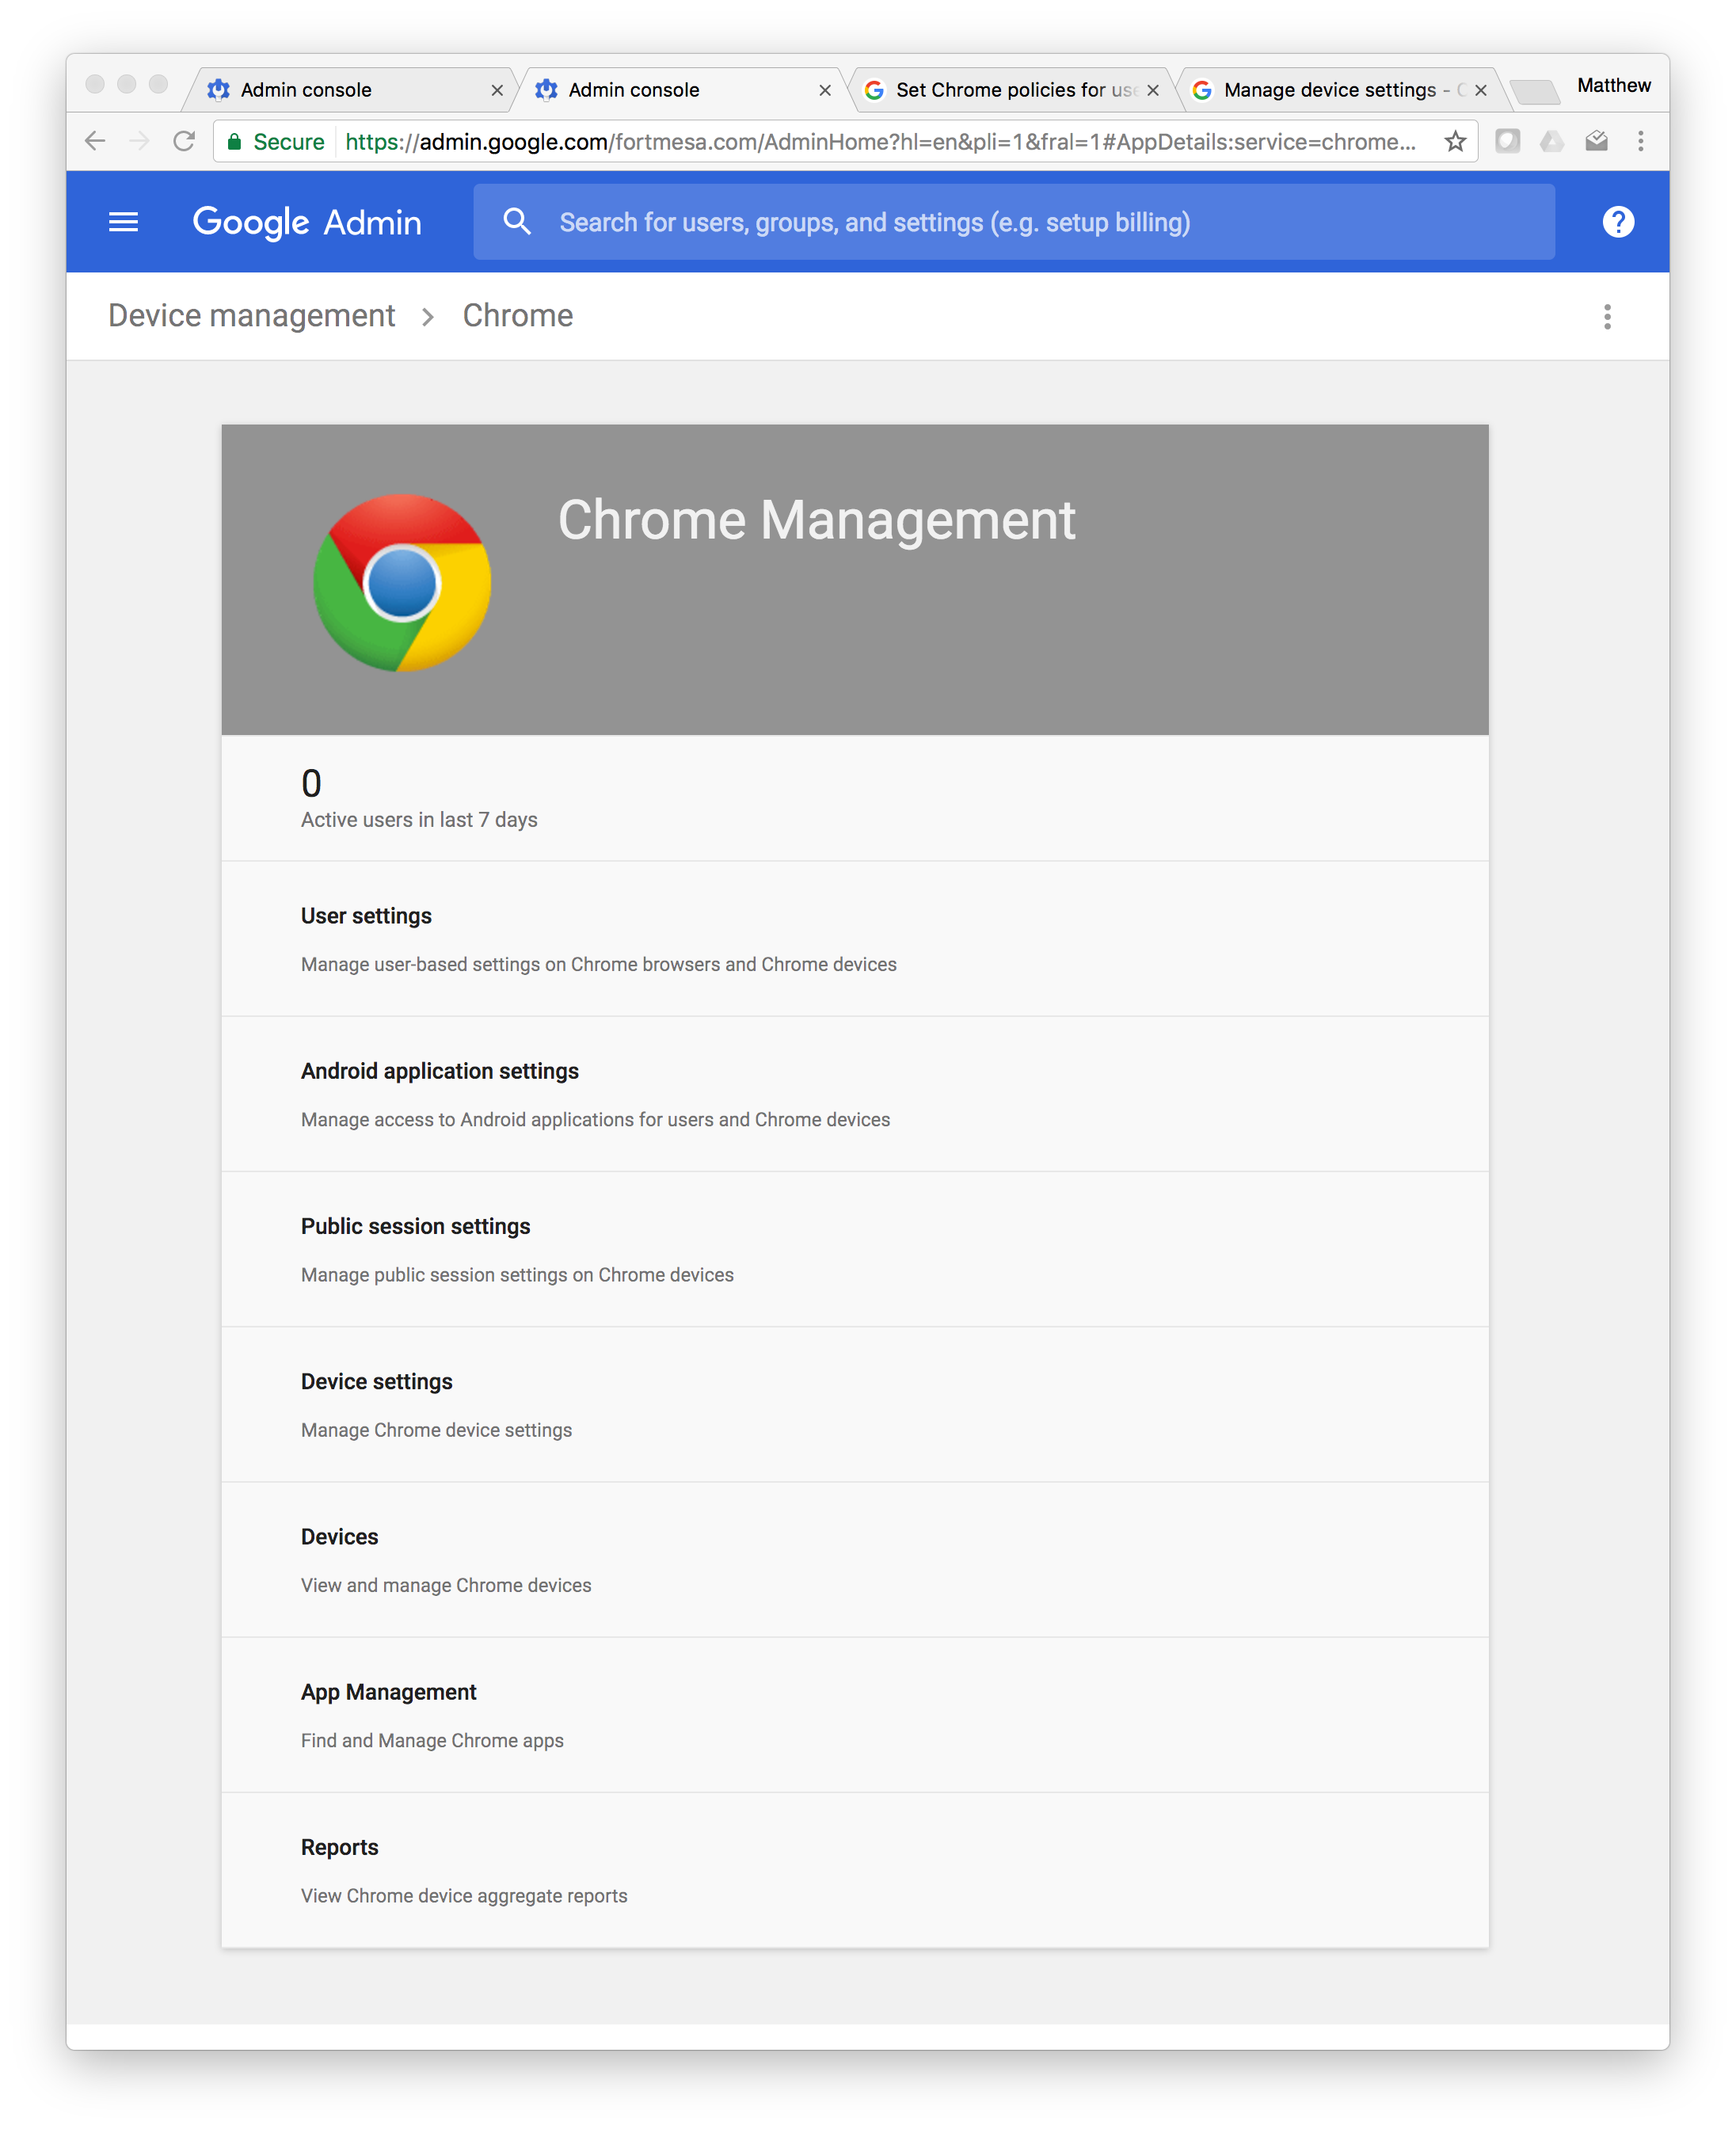Image resolution: width=1736 pixels, height=2129 pixels.
Task: Close the first Admin console tab
Action: (497, 90)
